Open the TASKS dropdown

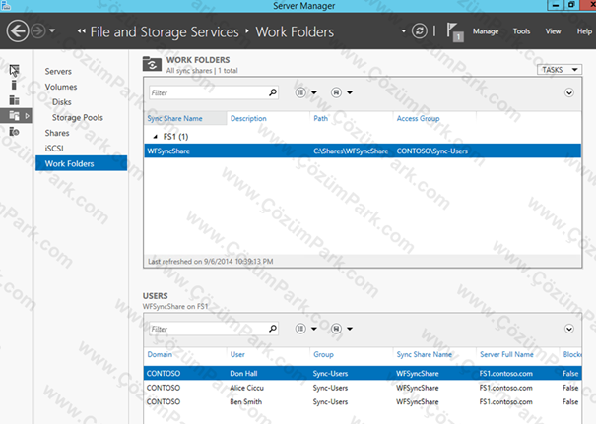tap(560, 70)
